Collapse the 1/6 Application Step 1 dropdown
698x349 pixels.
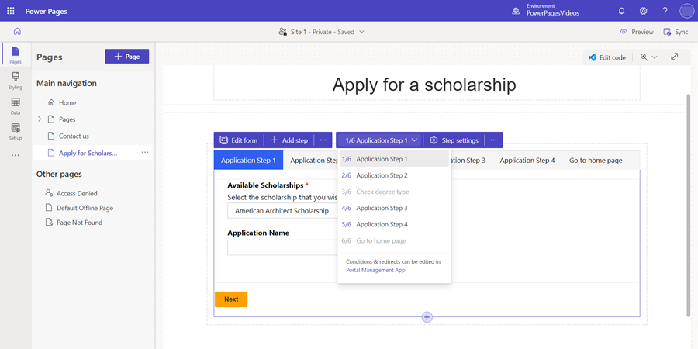click(x=381, y=140)
